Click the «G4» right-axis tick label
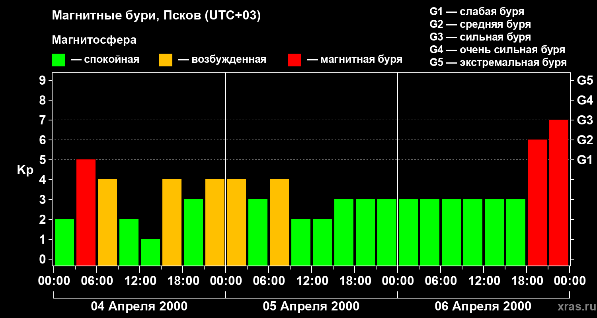 585,100
